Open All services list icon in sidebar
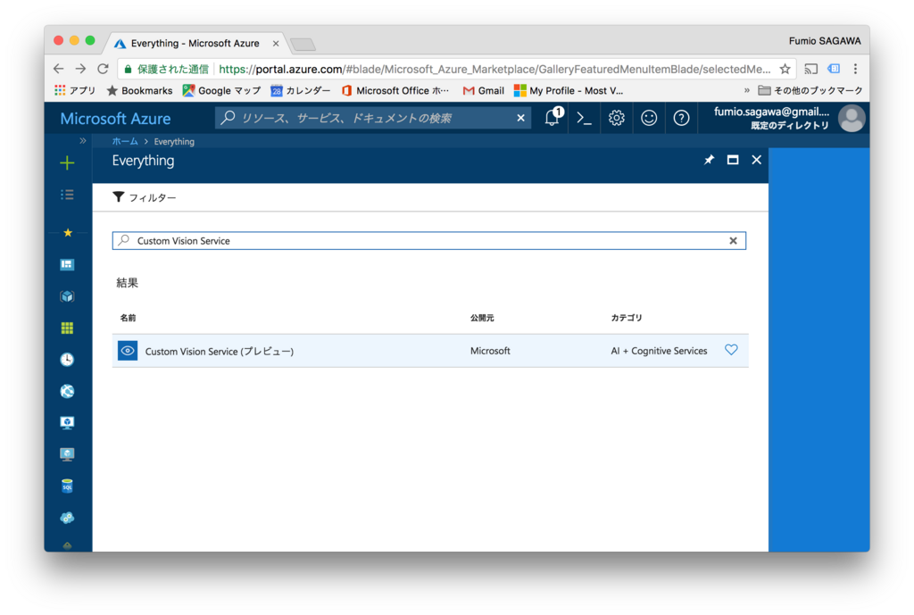Image resolution: width=914 pixels, height=615 pixels. (67, 195)
